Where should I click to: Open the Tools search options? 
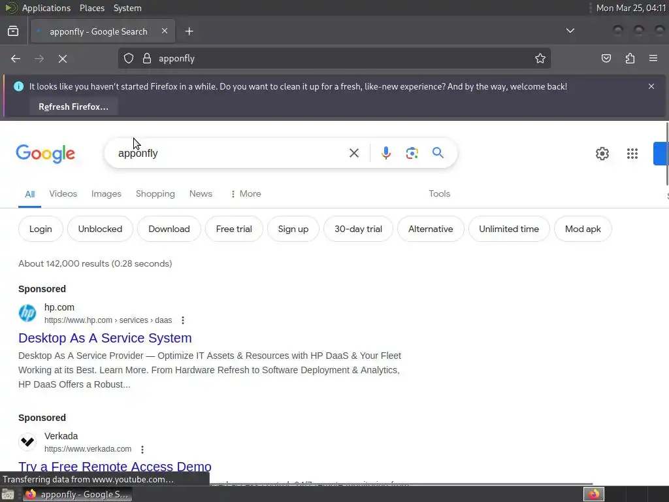[439, 193]
